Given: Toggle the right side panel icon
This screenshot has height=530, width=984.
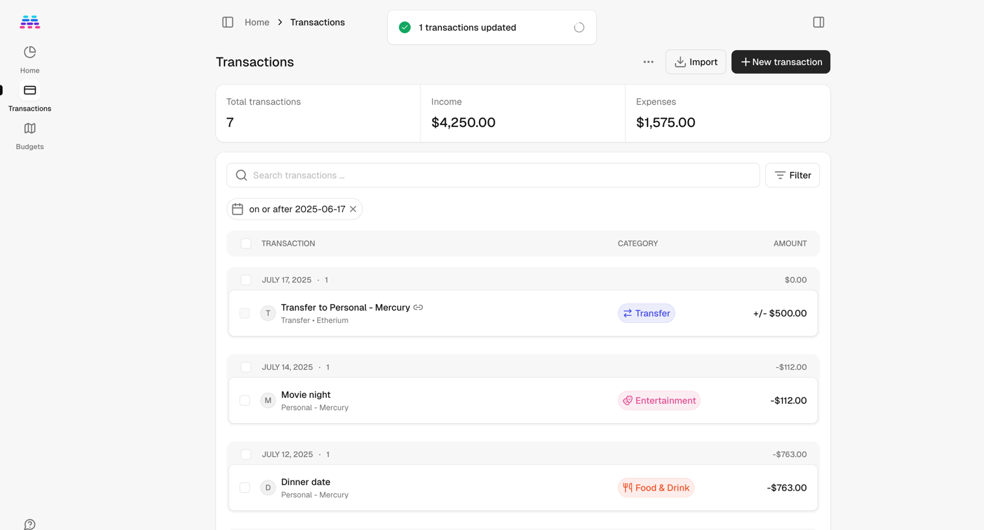Looking at the screenshot, I should coord(819,22).
